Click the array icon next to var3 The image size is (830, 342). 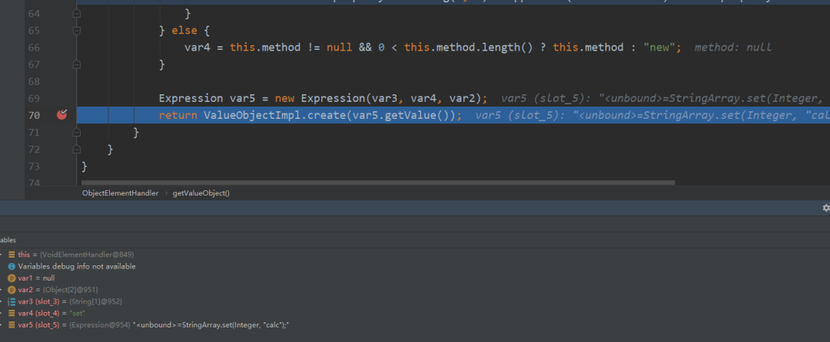click(x=12, y=301)
